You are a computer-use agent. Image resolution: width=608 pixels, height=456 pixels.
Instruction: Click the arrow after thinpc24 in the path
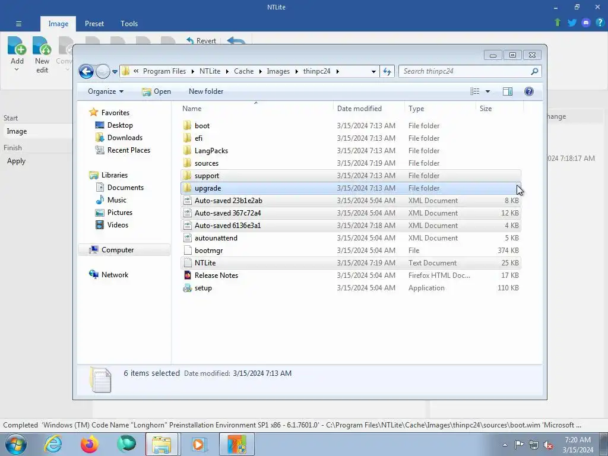click(337, 71)
